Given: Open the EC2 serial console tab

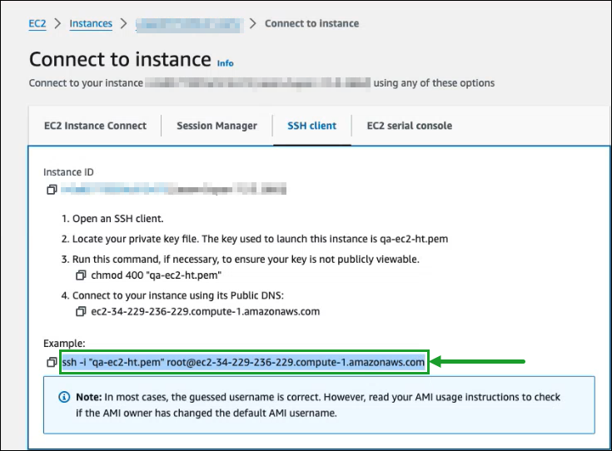Looking at the screenshot, I should (410, 126).
